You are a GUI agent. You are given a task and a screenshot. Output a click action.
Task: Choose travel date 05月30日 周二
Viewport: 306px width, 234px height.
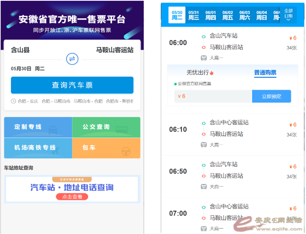point(28,69)
